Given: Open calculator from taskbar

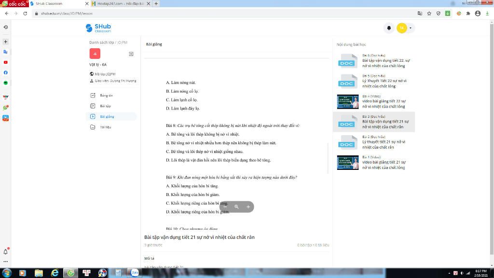Looking at the screenshot, I should (x=119, y=273).
